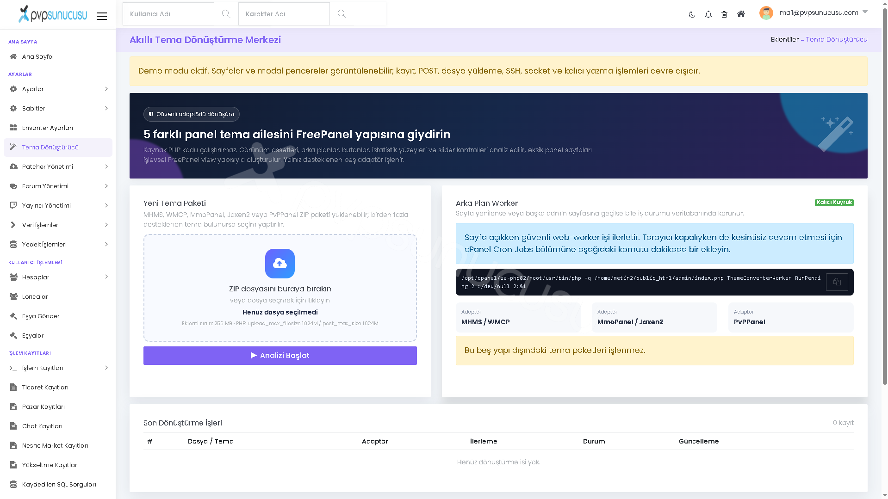Image resolution: width=888 pixels, height=499 pixels.
Task: Start analysis with Analizi Başlat button
Action: point(280,356)
